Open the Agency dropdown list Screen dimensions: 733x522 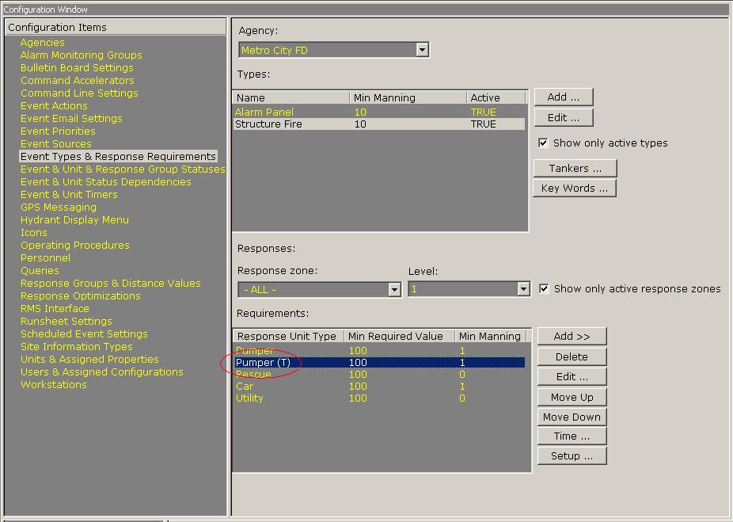point(422,50)
